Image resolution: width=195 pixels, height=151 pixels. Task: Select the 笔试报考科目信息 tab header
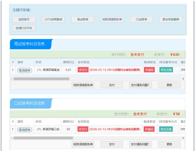tap(31, 44)
